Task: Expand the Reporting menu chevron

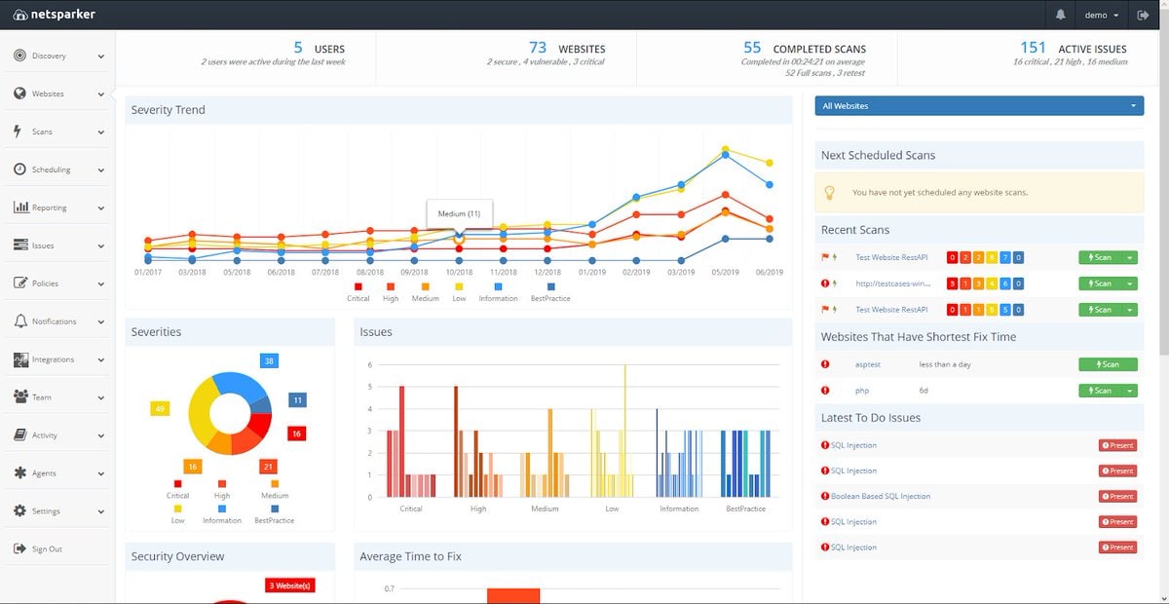Action: point(101,208)
